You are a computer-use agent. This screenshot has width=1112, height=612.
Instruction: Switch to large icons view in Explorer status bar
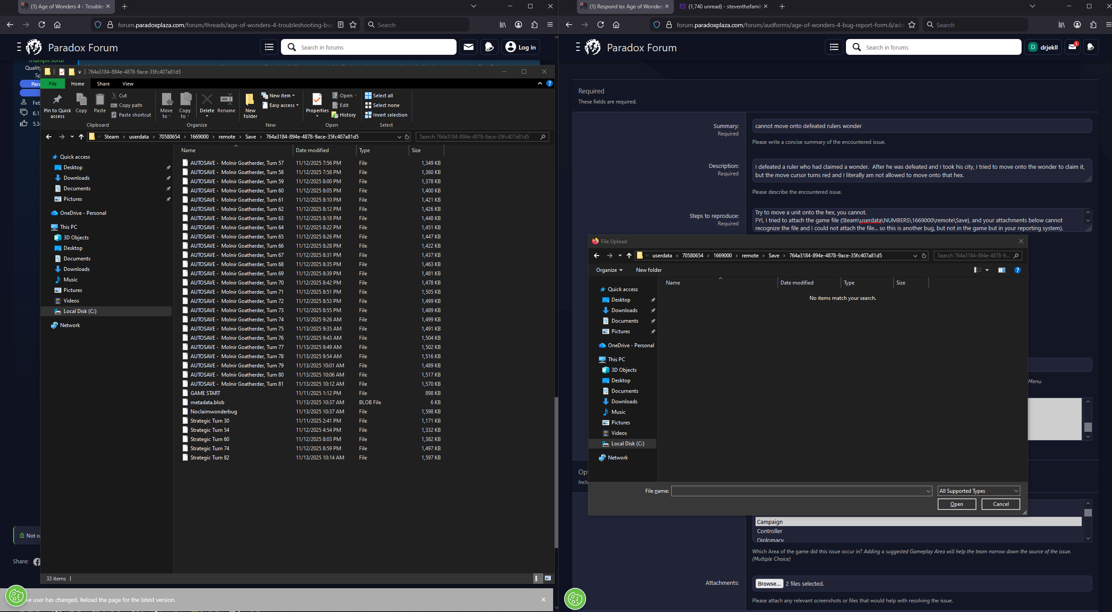pos(548,578)
